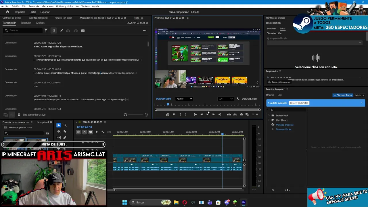Open Program panel menu icon
The image size is (368, 207).
point(188,18)
